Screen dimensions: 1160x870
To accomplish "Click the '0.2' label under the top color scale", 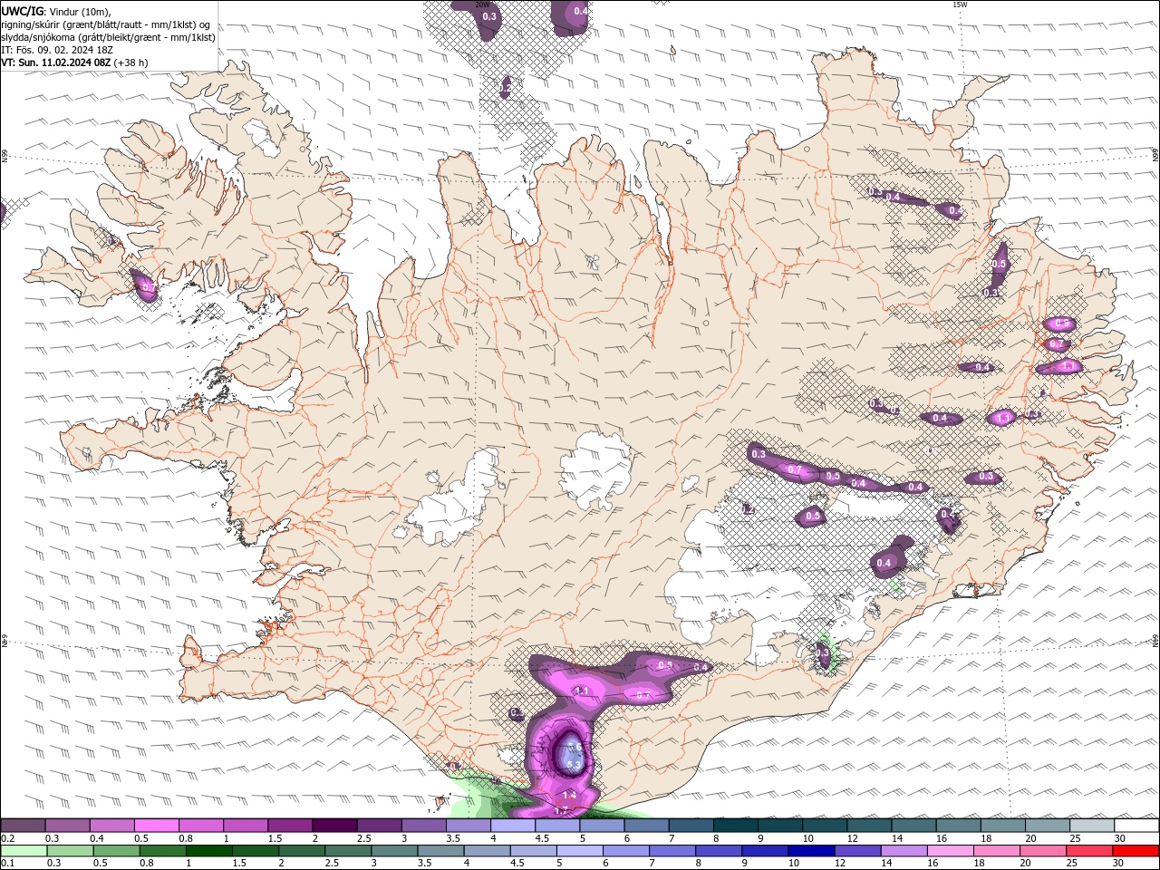I will coord(7,838).
